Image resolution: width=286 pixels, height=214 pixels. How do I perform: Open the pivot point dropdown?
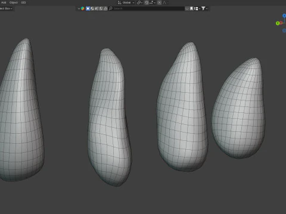tap(139, 2)
